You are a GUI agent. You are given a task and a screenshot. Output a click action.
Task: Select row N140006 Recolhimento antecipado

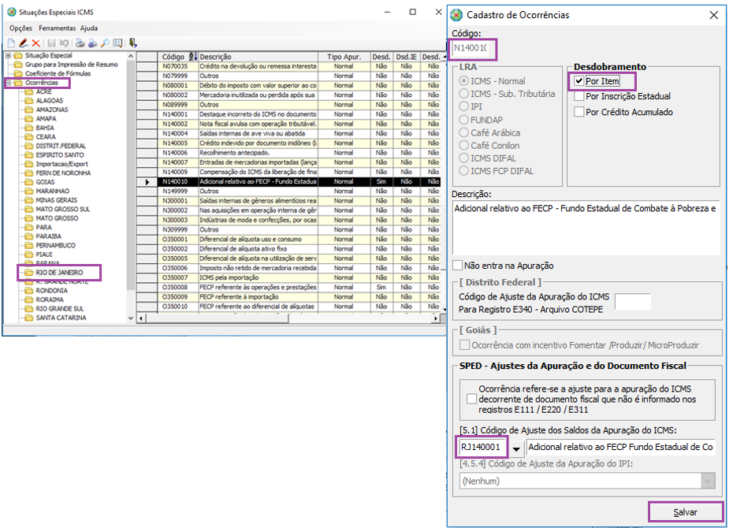coord(288,152)
